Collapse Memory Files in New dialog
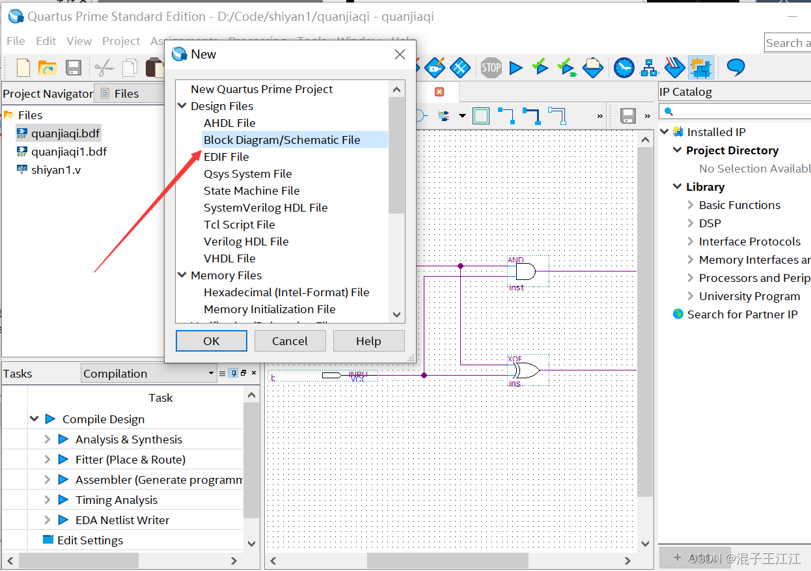811x571 pixels. click(182, 275)
